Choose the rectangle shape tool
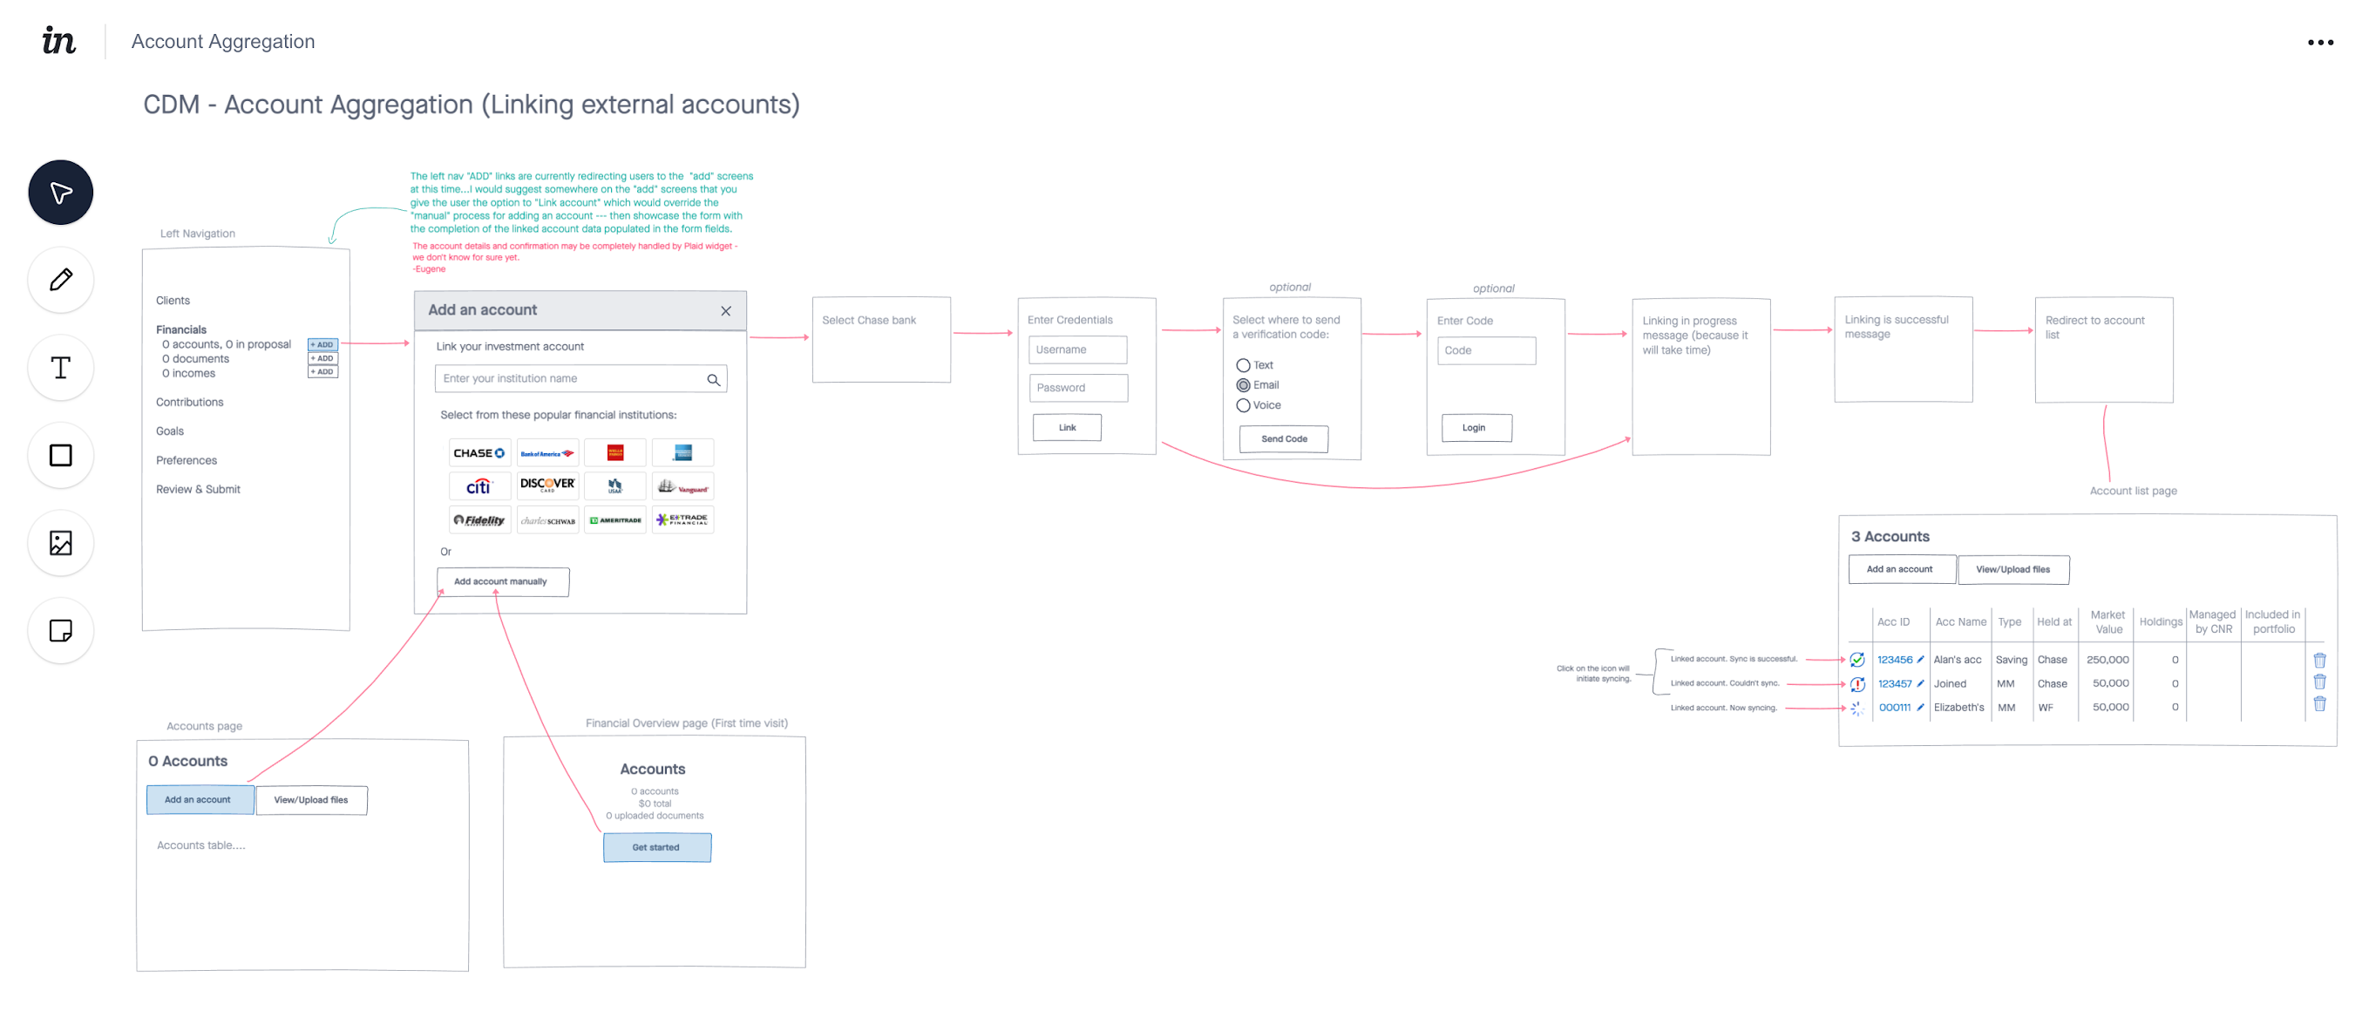The image size is (2362, 1011). [60, 455]
